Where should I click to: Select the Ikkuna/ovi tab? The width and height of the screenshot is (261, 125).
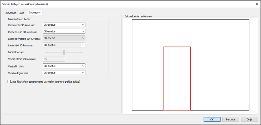[x=35, y=13]
